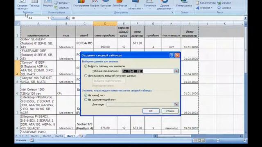
Task: Click the $90.00 cell in цена продажи
Action: 105,43
